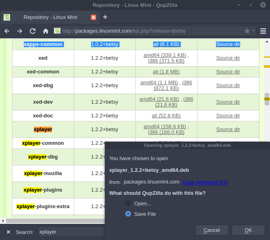Go back to the previous page

(7, 31)
